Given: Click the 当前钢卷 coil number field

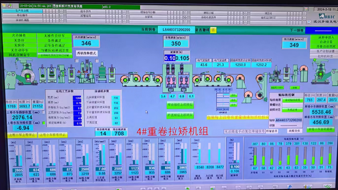Looking at the screenshot, I should (x=176, y=30).
